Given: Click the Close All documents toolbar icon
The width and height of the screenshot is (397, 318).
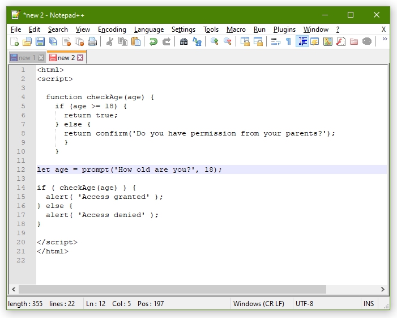Looking at the screenshot, I should pyautogui.click(x=79, y=41).
